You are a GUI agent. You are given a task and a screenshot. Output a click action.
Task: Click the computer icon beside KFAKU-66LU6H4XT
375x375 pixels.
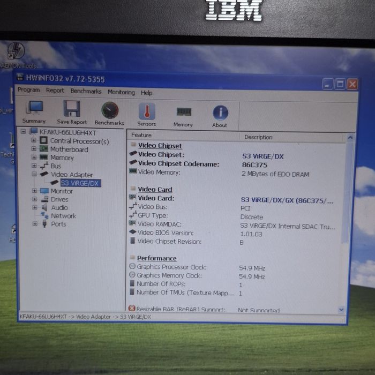click(x=33, y=132)
